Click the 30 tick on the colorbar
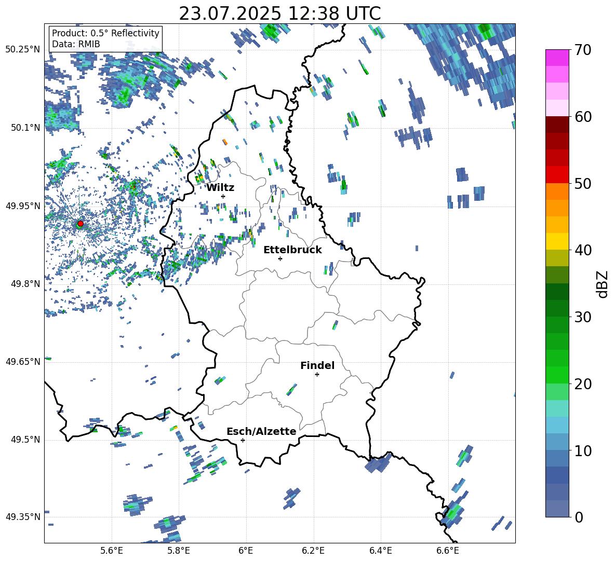 coord(582,317)
